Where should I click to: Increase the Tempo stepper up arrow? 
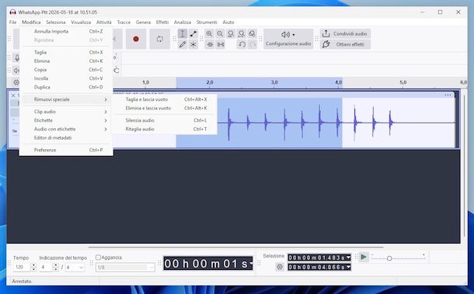tap(33, 265)
